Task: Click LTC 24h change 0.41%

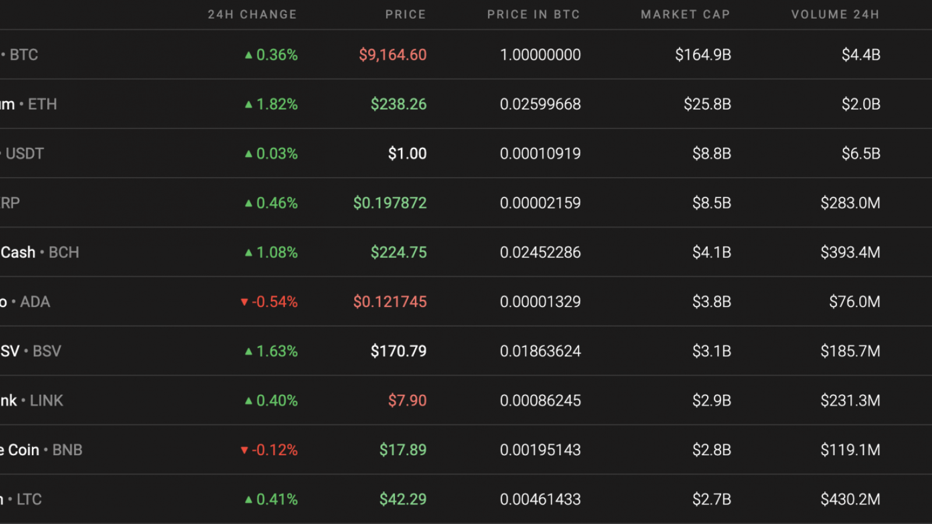Action: tap(271, 500)
